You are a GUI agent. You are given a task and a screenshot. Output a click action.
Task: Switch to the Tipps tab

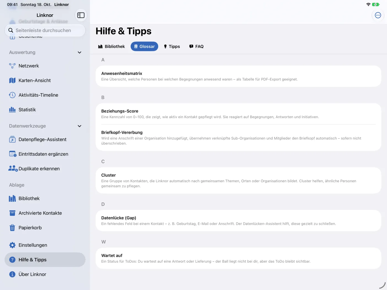[x=172, y=46]
